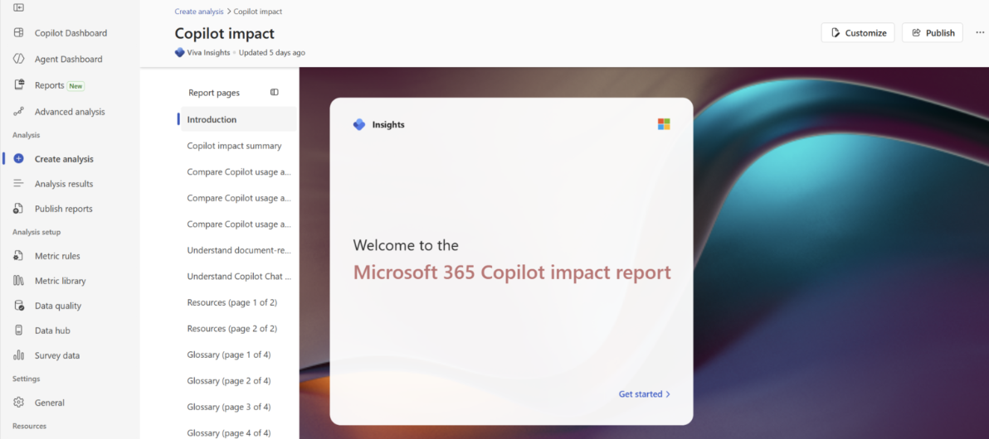The image size is (989, 439).
Task: Click the Agent Dashboard hexagon icon
Action: [x=19, y=59]
